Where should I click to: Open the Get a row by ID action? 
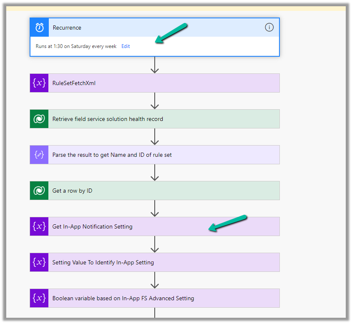[x=163, y=191]
